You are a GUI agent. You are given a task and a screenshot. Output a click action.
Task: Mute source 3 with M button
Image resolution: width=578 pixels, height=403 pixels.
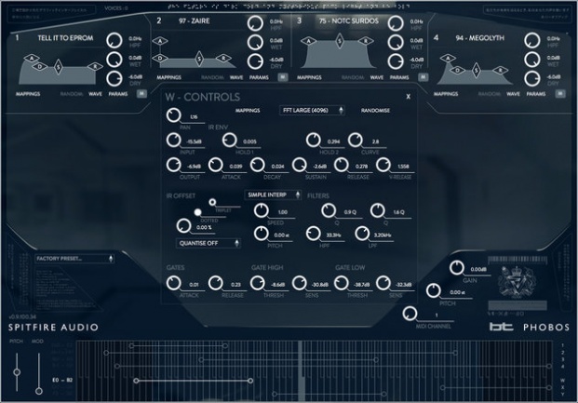[423, 77]
